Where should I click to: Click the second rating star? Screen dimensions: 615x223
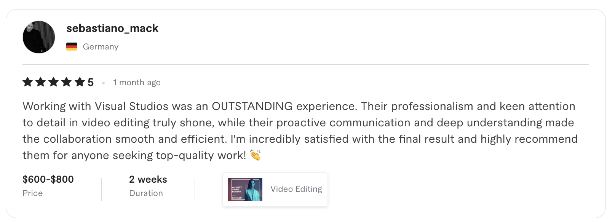[41, 82]
